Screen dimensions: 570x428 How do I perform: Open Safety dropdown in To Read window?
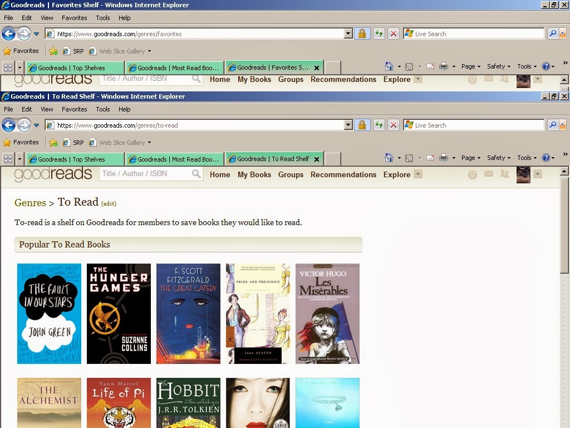499,158
